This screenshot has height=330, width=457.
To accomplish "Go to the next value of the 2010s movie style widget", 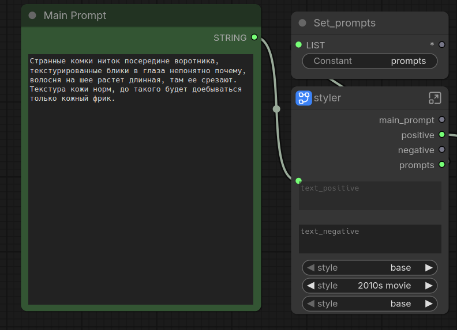I will click(429, 286).
